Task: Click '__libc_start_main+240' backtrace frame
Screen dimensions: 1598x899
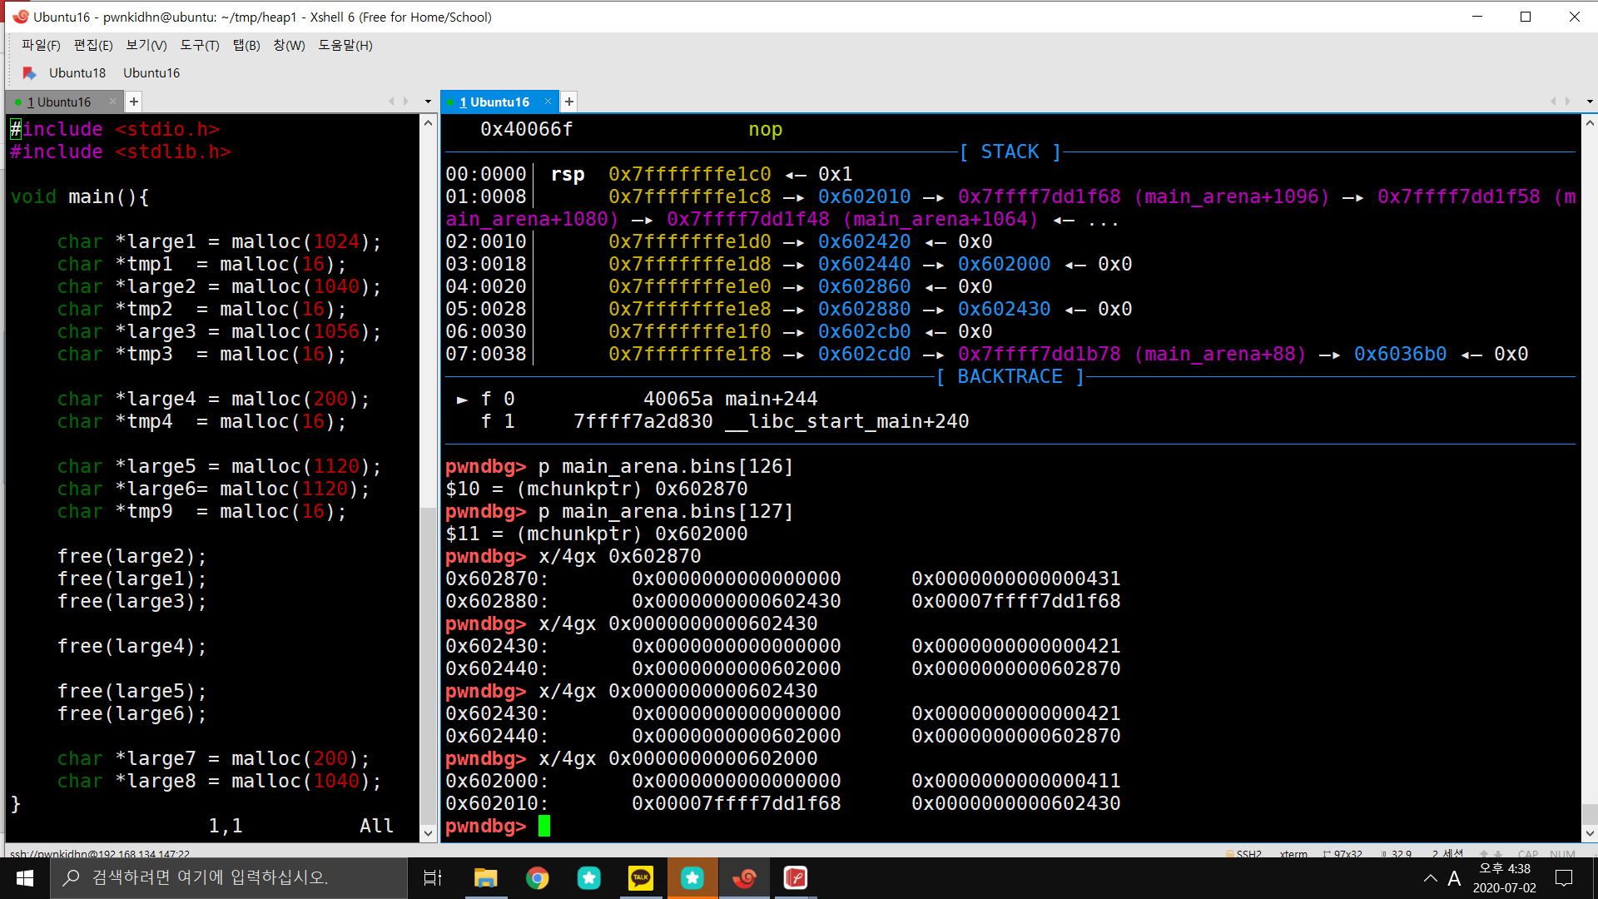Action: [846, 421]
